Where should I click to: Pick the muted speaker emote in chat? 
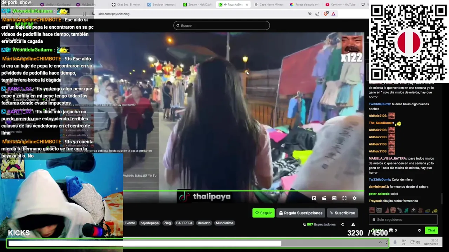coord(414,210)
